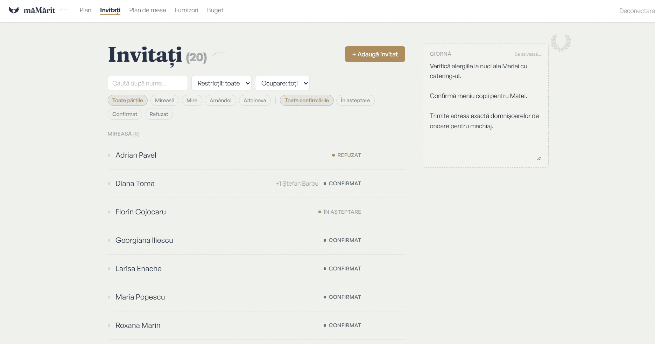Click ÎN AȘTEPTARE status of Florin Cojocaru
This screenshot has width=655, height=344.
(339, 212)
